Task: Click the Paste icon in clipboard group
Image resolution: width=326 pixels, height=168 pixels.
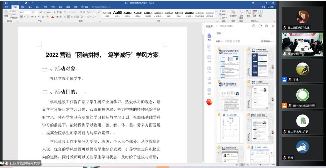Action: 6,12
